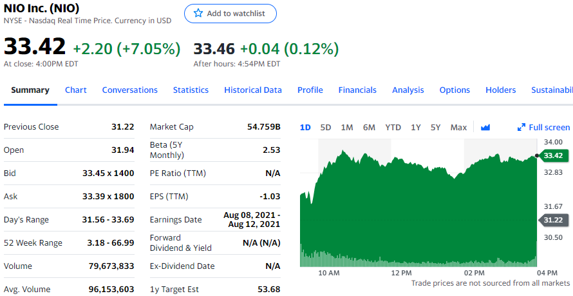The width and height of the screenshot is (573, 296).
Task: Click the 33.42 current price chart label
Action: coord(553,155)
